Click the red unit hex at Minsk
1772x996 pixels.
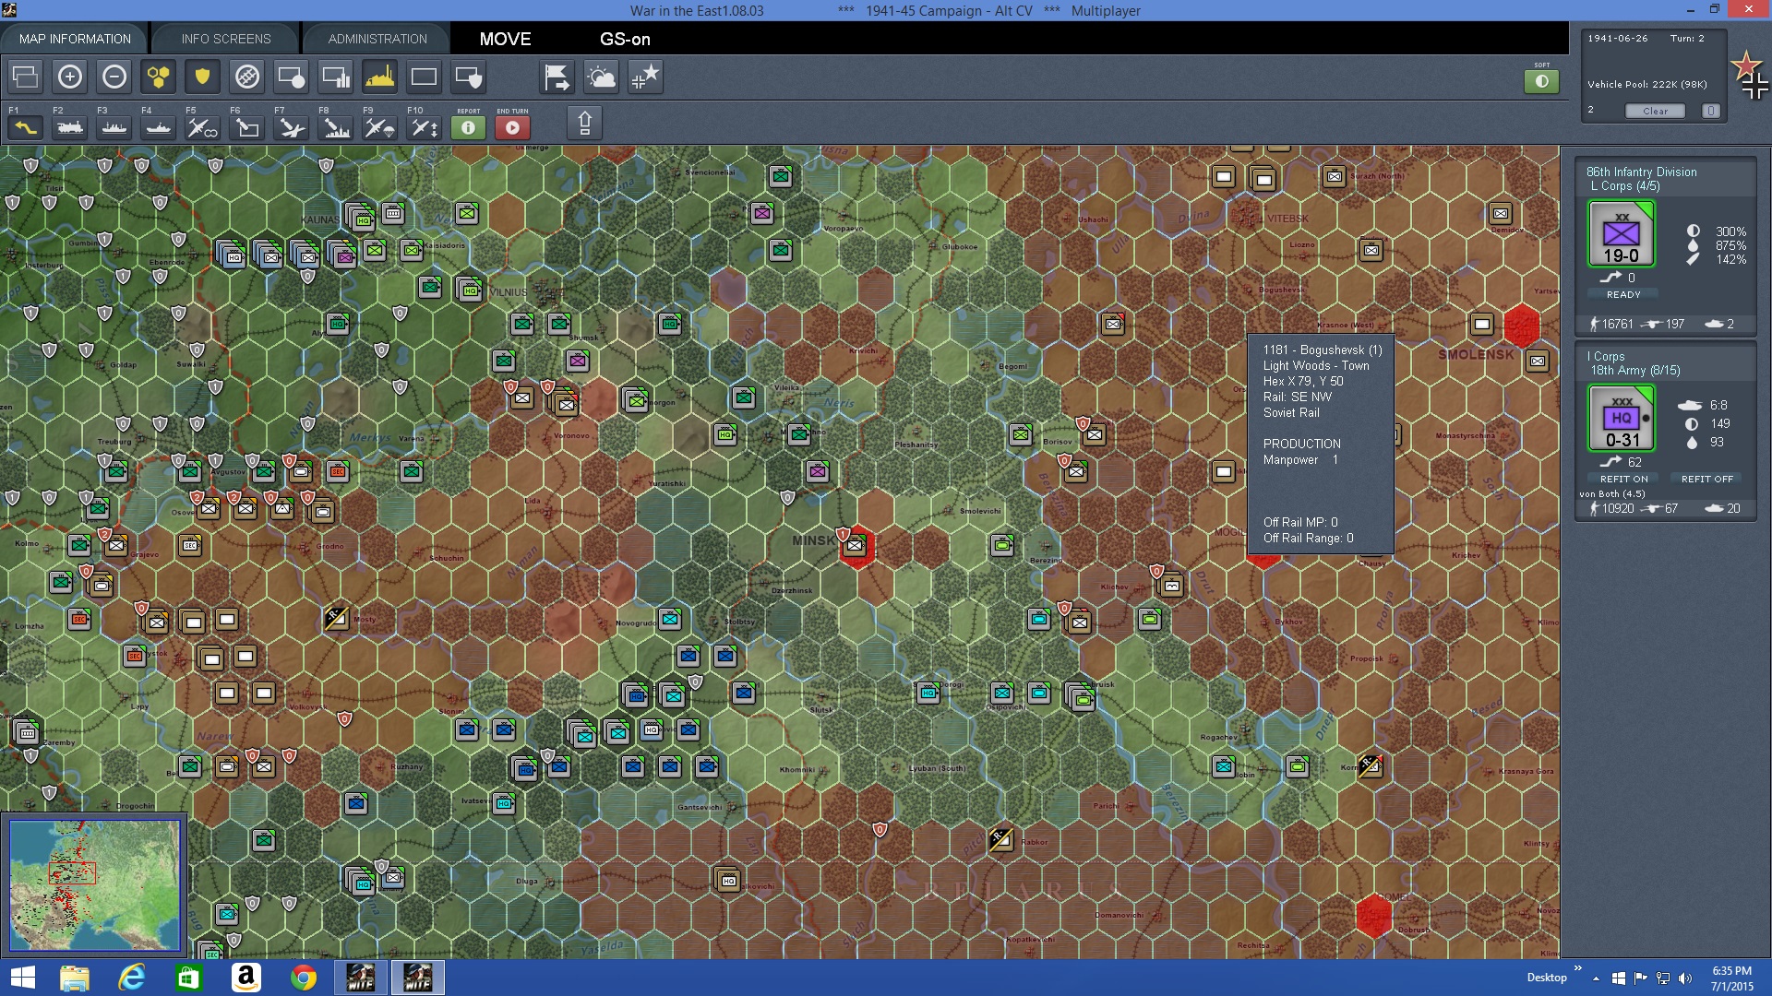click(856, 546)
